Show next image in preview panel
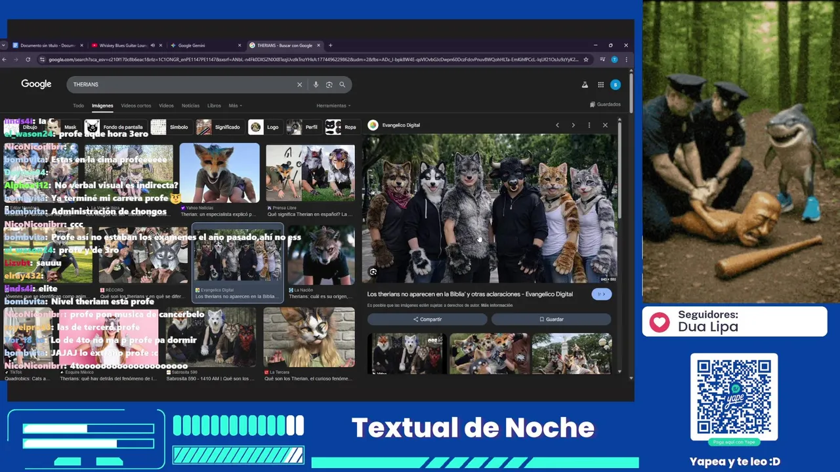 tap(573, 125)
